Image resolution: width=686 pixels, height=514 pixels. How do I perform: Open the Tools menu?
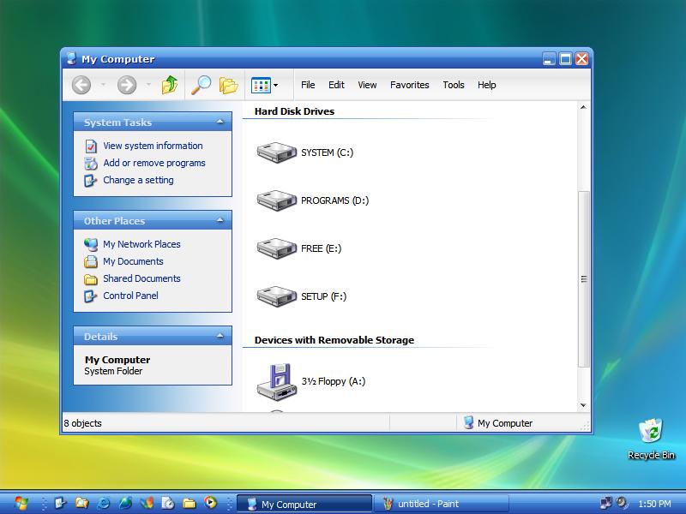[454, 85]
